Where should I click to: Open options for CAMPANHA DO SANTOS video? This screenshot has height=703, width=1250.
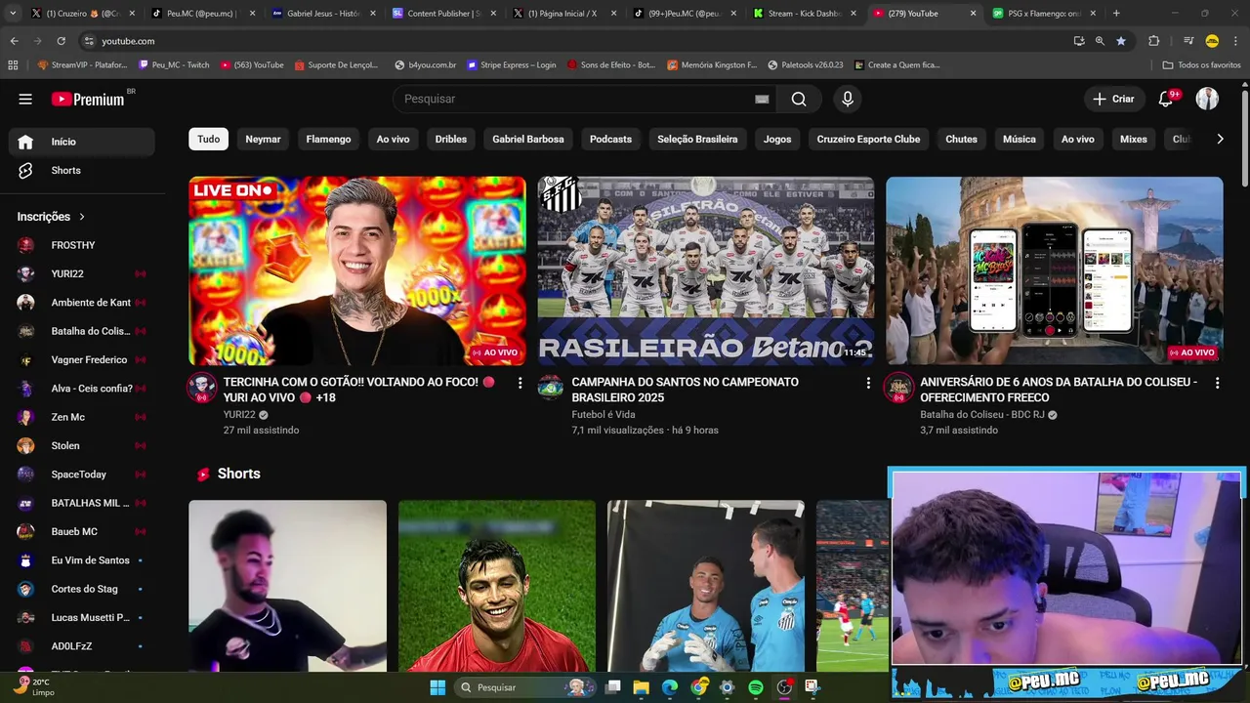868,383
